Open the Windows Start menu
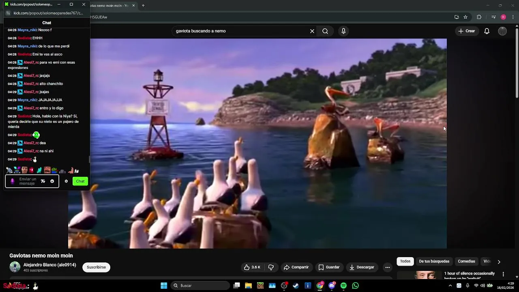The width and height of the screenshot is (519, 292). coord(164,286)
